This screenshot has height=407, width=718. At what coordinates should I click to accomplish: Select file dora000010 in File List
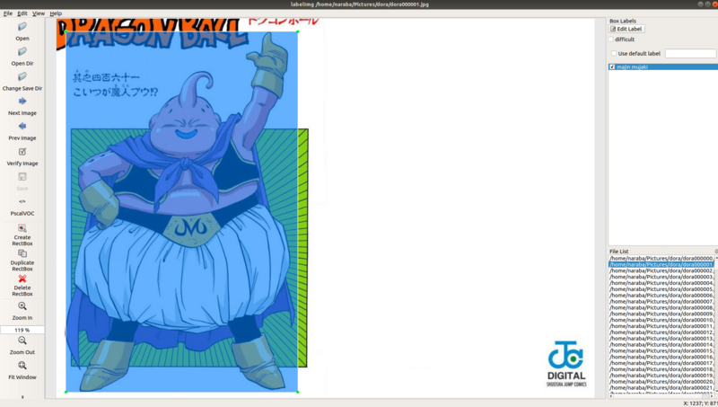coord(661,320)
